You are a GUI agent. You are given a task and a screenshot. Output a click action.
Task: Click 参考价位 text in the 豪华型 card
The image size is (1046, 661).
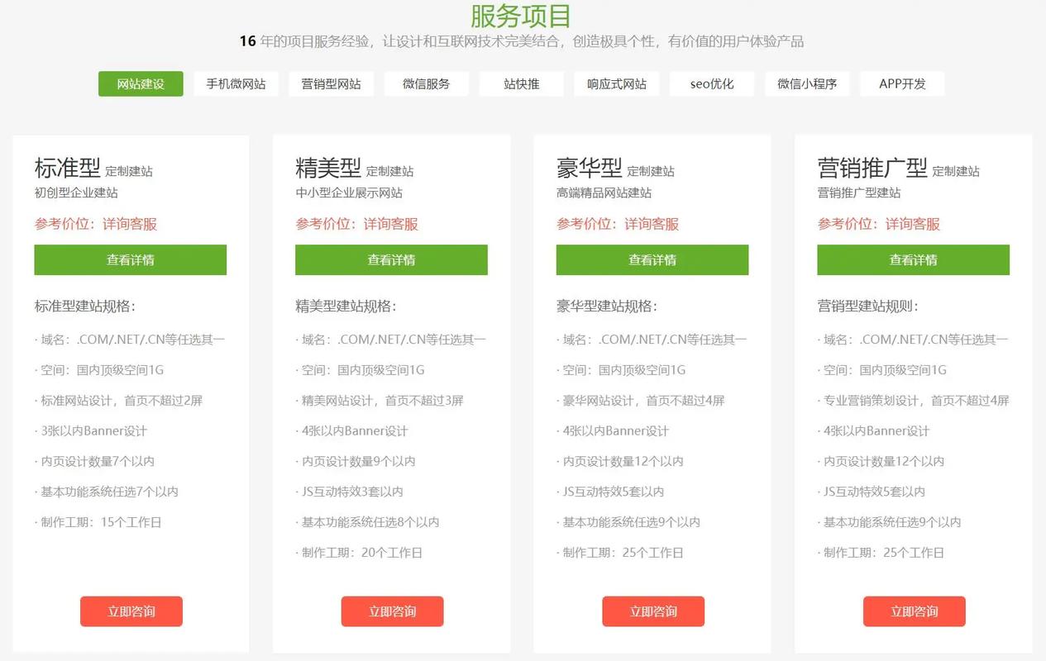[x=618, y=224]
